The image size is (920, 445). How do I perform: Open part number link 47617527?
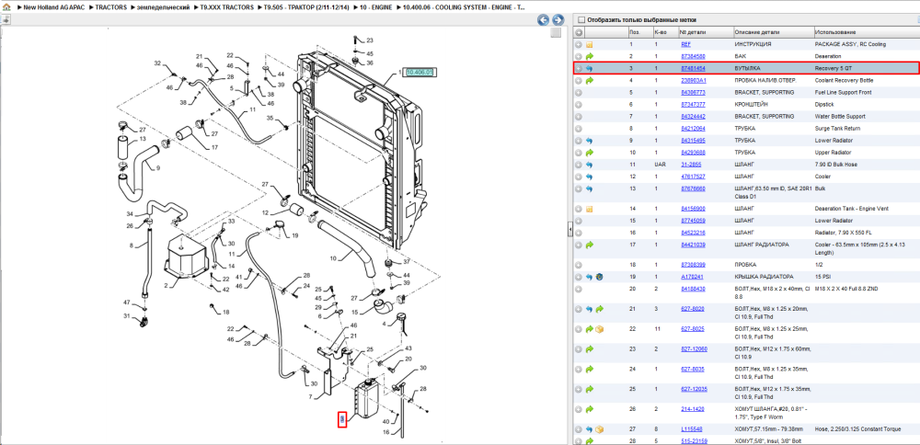click(x=693, y=177)
